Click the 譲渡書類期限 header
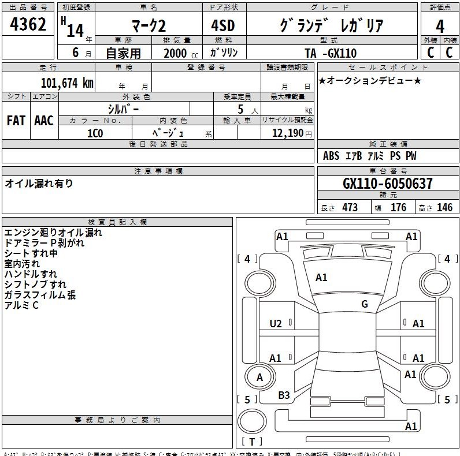The height and width of the screenshot is (456, 460). [288, 67]
